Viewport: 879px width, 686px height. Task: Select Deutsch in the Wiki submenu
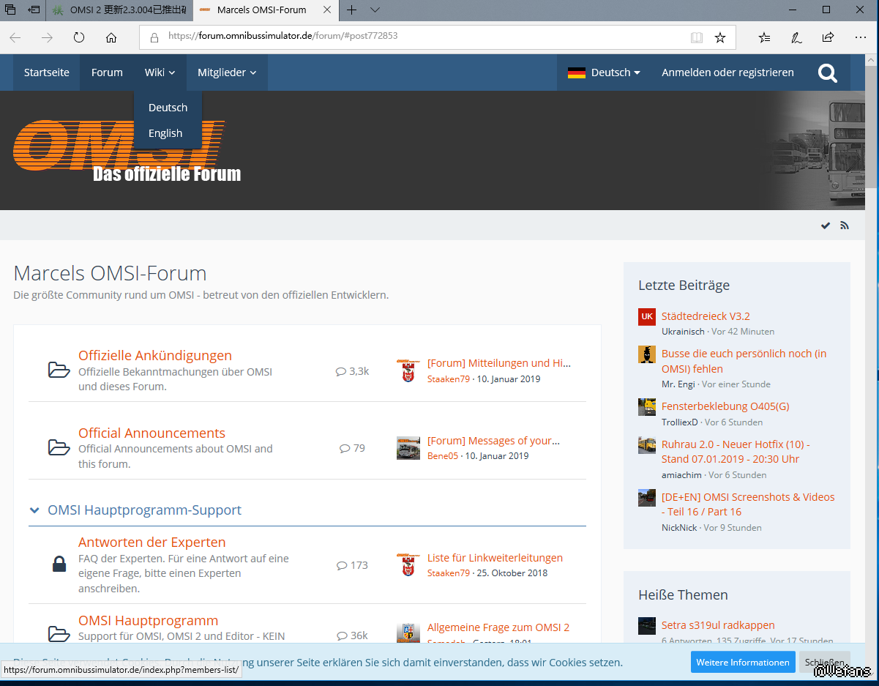[x=168, y=108]
